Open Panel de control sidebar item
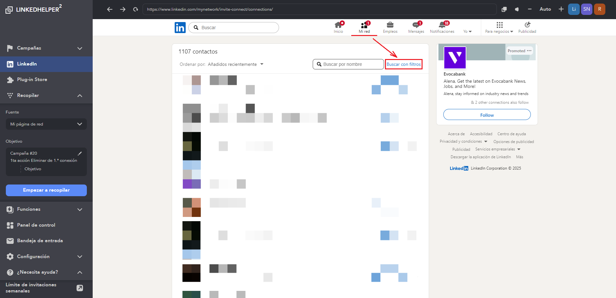 pos(36,225)
